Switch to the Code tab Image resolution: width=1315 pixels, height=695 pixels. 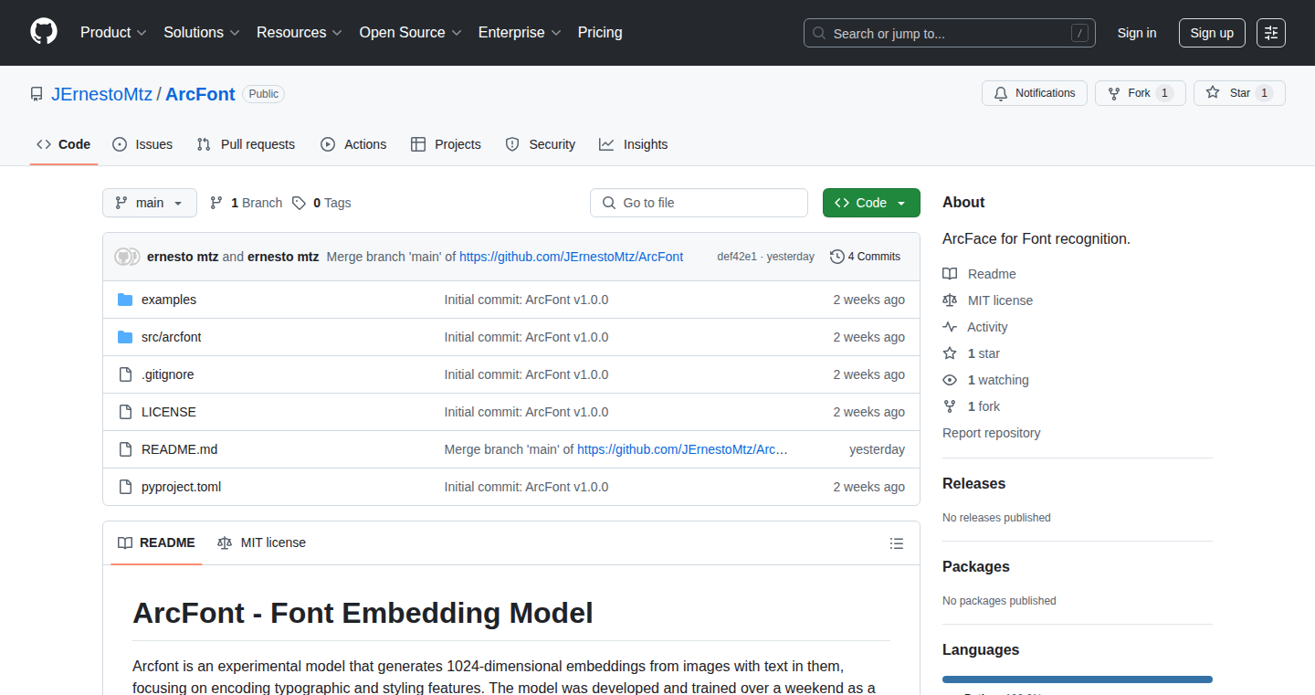click(x=64, y=144)
